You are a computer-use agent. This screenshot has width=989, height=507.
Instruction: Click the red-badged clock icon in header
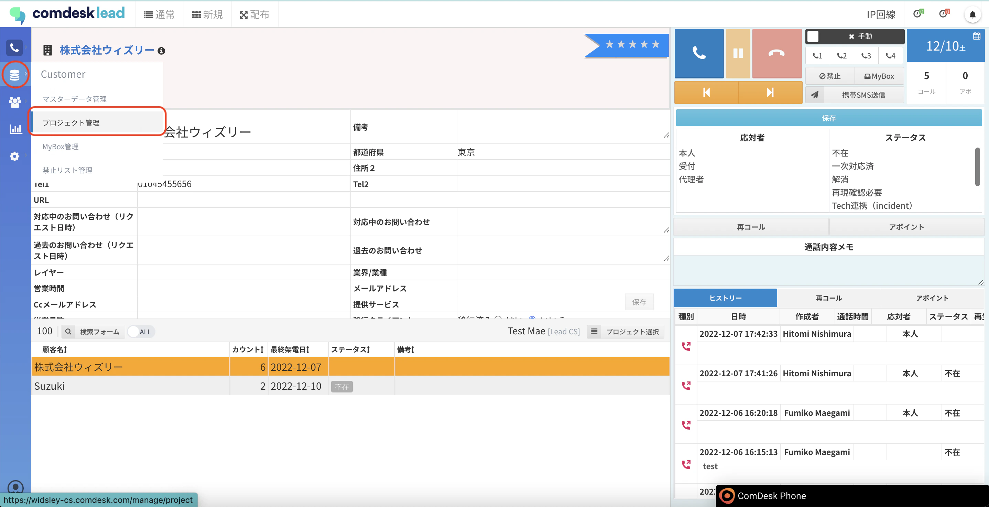coord(944,14)
